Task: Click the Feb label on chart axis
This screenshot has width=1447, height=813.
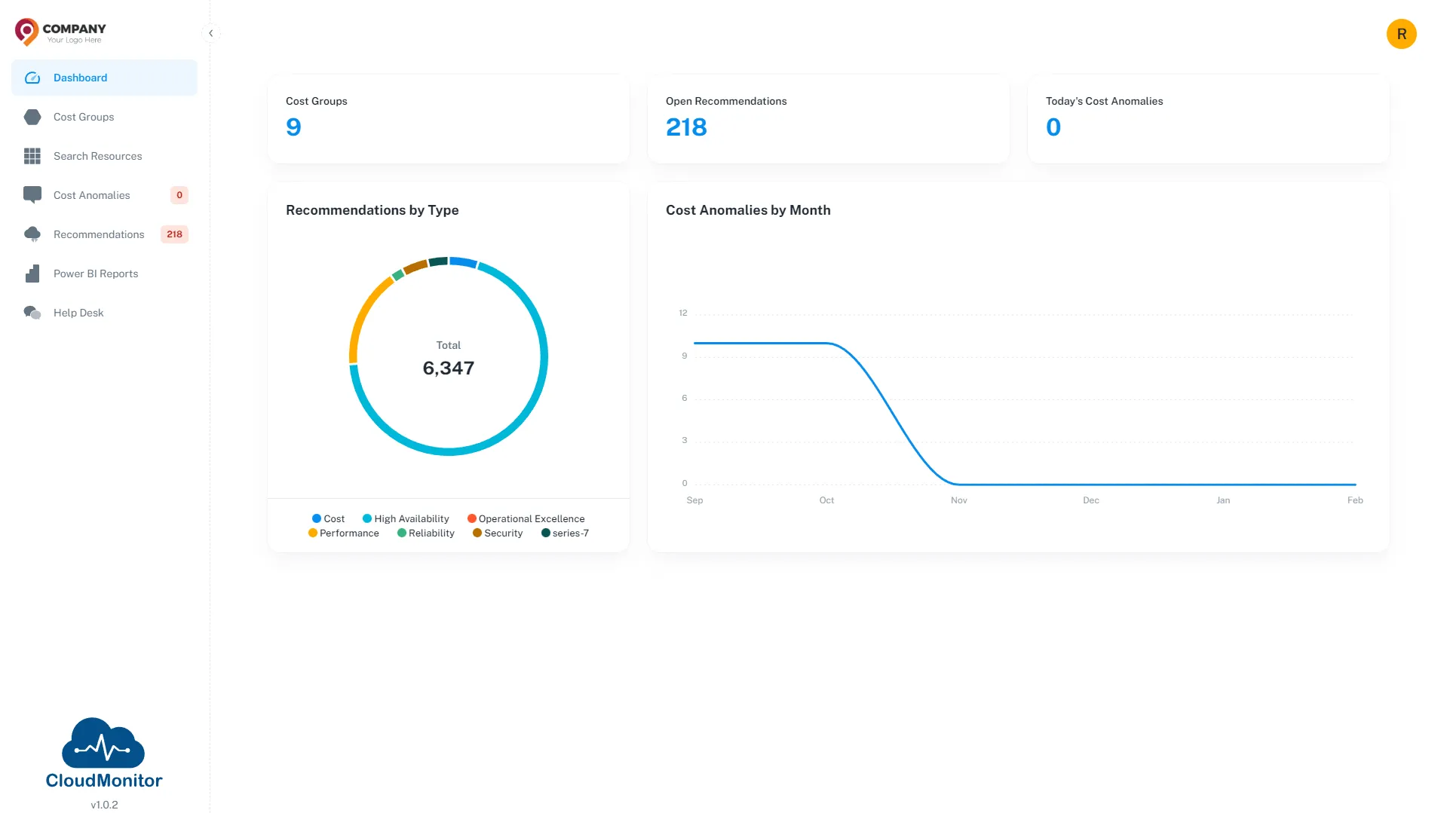Action: click(1355, 500)
